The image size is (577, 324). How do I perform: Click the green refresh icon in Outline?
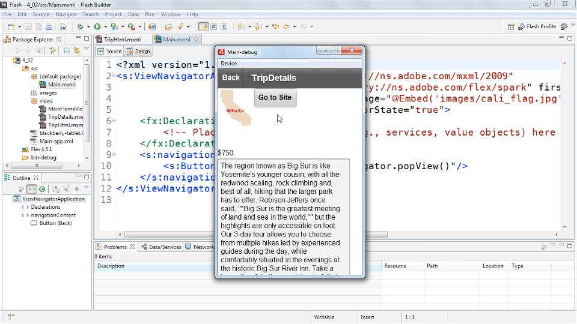[x=42, y=189]
